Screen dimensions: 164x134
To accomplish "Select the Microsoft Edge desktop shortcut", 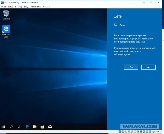I will (6, 31).
